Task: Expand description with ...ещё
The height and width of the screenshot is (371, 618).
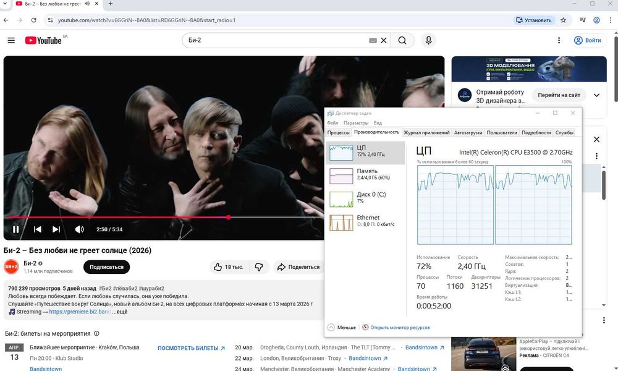Action: (x=119, y=312)
